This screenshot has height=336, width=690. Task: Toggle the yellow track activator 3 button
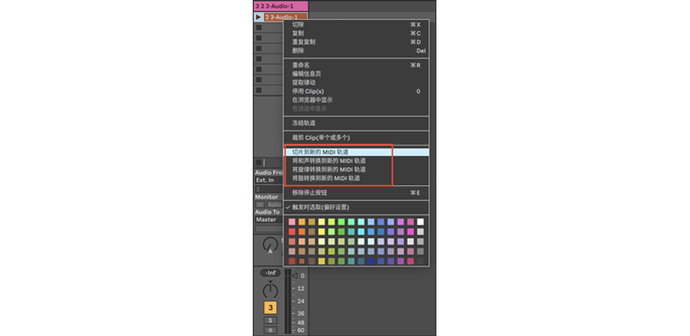click(x=270, y=308)
